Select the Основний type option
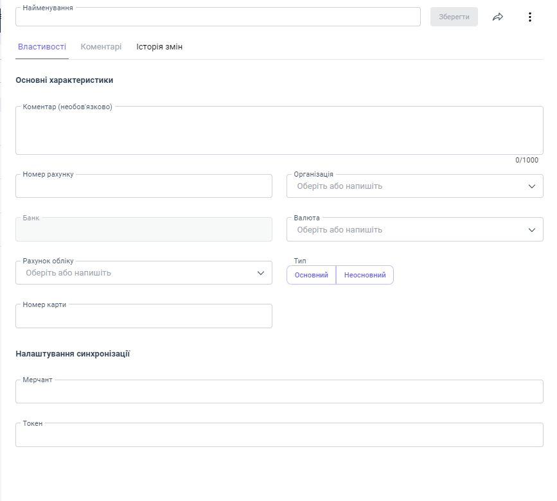This screenshot has width=557, height=501. coord(311,275)
